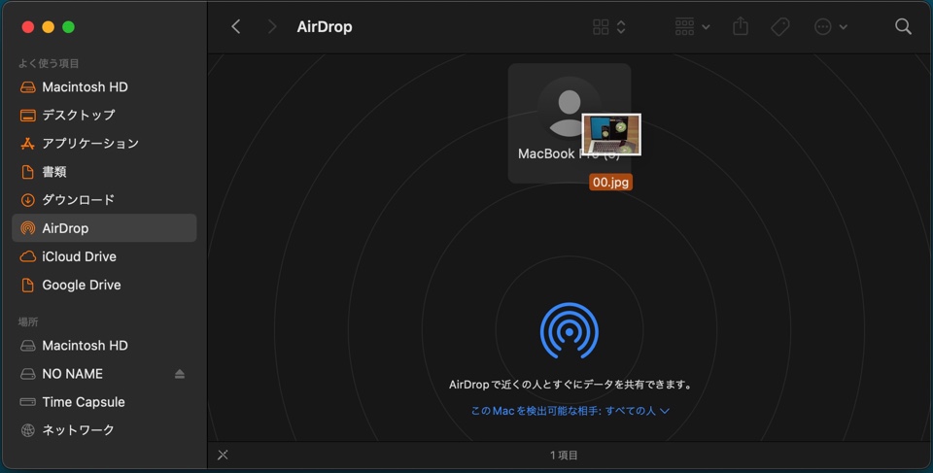Open アプリケーション in the sidebar
This screenshot has width=933, height=473.
pyautogui.click(x=104, y=144)
